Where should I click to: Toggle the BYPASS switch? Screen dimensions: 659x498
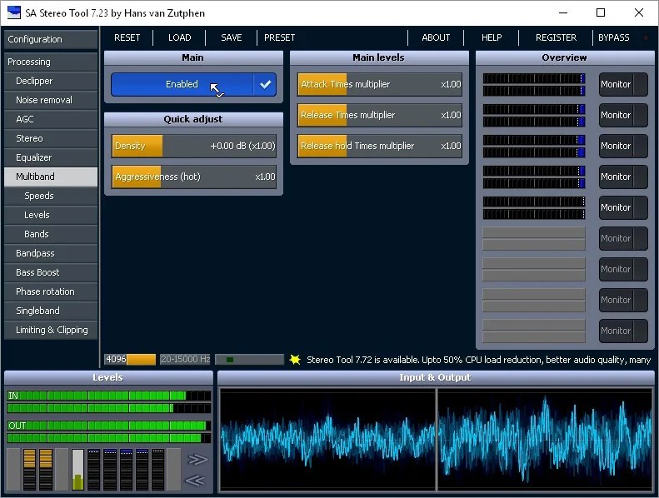614,37
